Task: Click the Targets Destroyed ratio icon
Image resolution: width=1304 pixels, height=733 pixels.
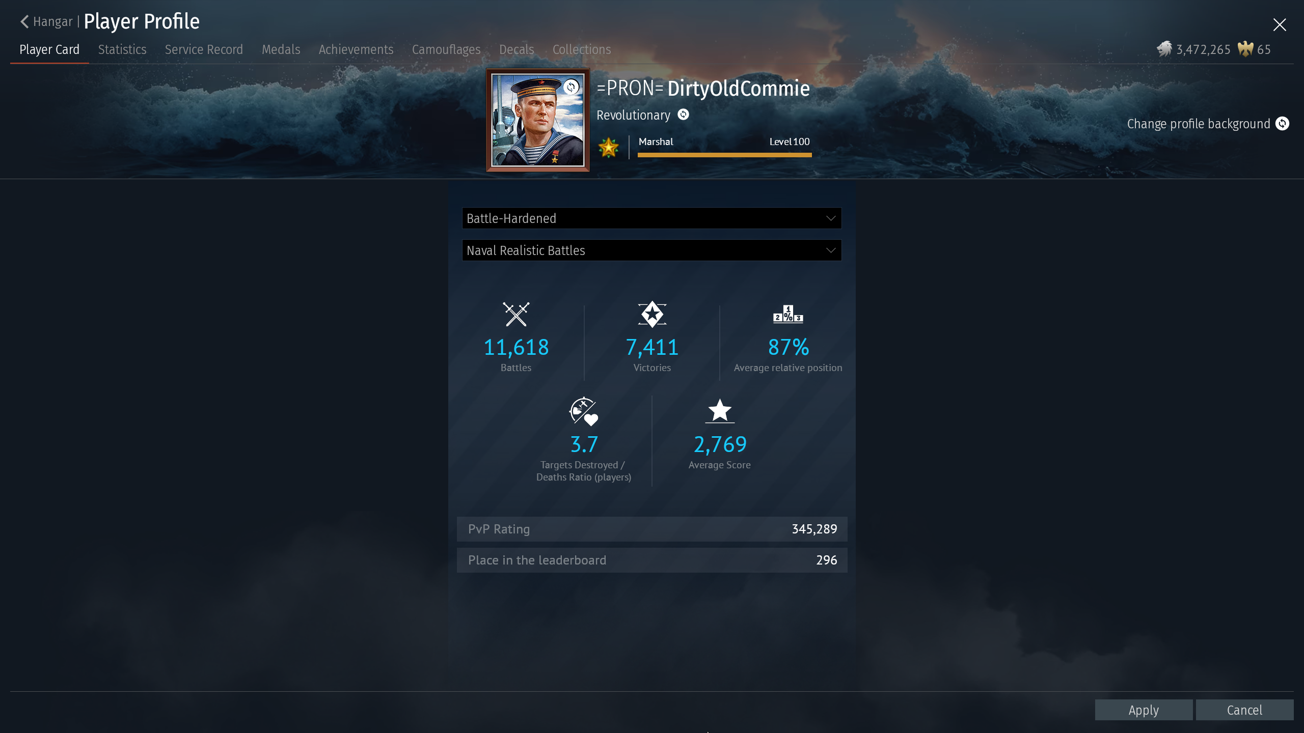Action: coord(584,411)
